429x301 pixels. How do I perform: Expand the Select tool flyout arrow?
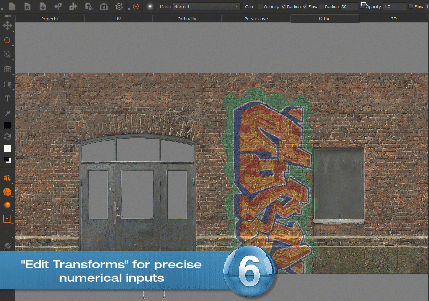pyautogui.click(x=13, y=89)
